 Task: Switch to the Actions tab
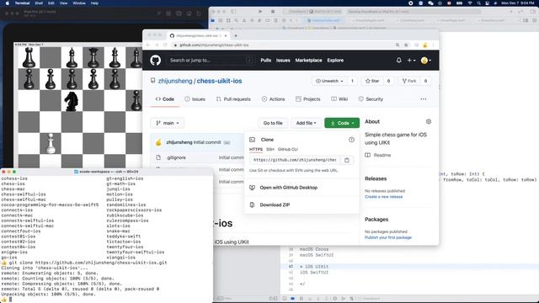pyautogui.click(x=273, y=99)
